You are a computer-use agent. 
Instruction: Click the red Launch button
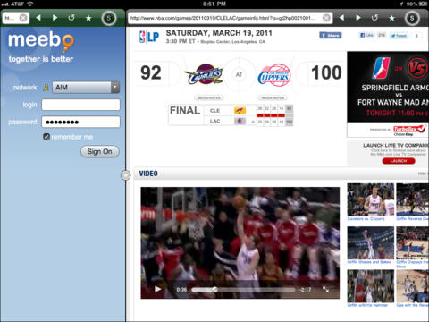399,161
